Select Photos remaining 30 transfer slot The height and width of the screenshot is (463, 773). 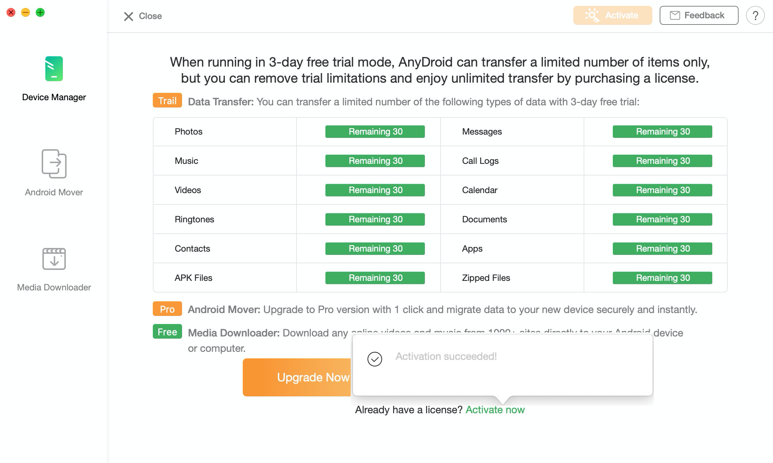coord(375,131)
